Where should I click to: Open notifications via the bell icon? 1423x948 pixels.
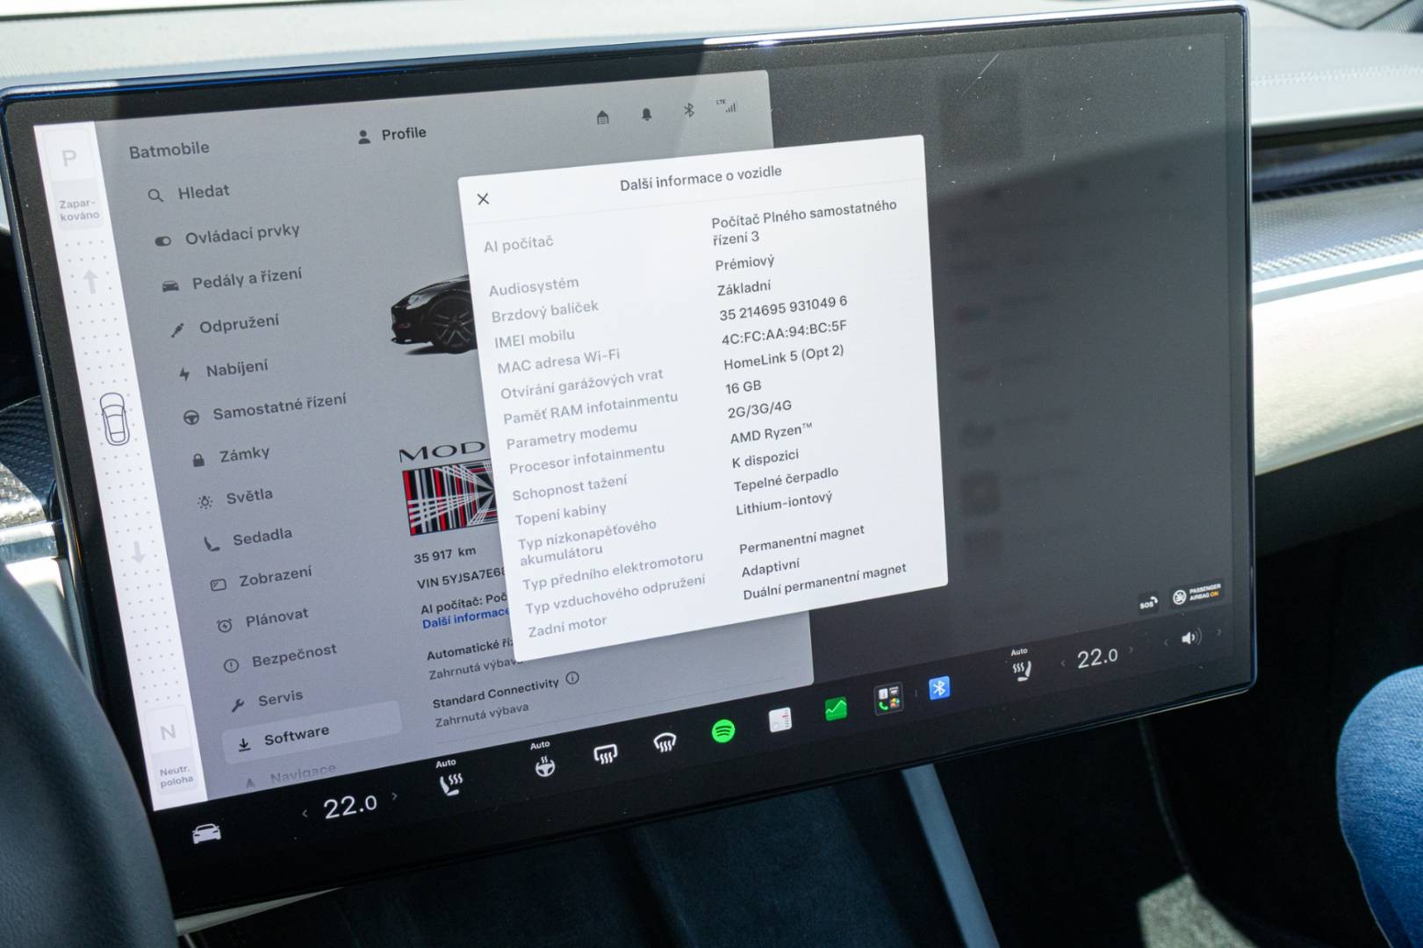pyautogui.click(x=646, y=114)
